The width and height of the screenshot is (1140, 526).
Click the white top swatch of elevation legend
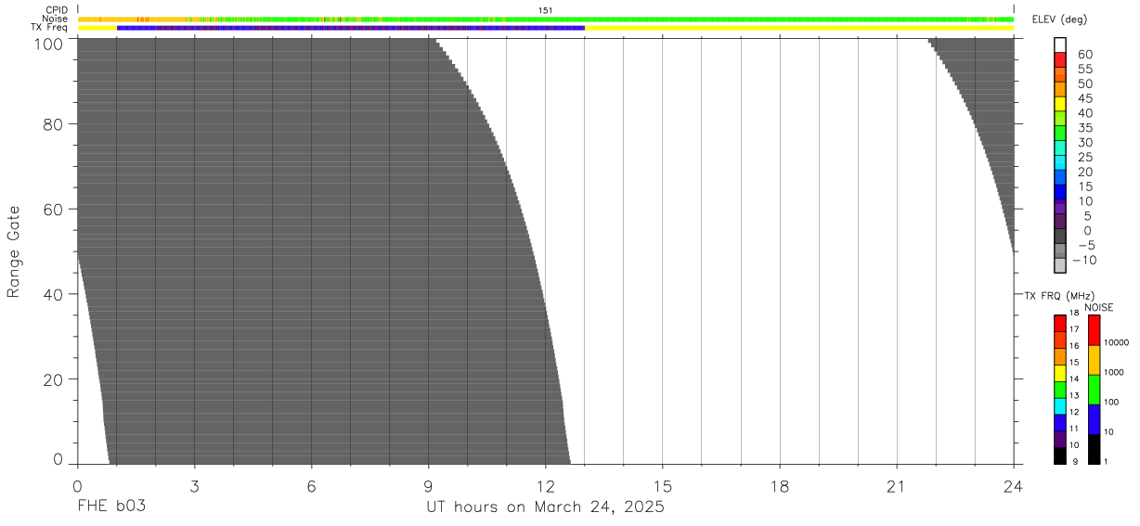(1060, 45)
